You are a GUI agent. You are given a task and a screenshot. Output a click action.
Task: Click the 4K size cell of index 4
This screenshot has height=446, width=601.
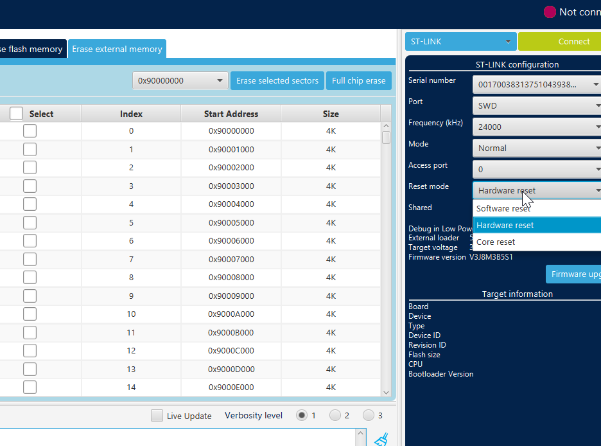(331, 204)
